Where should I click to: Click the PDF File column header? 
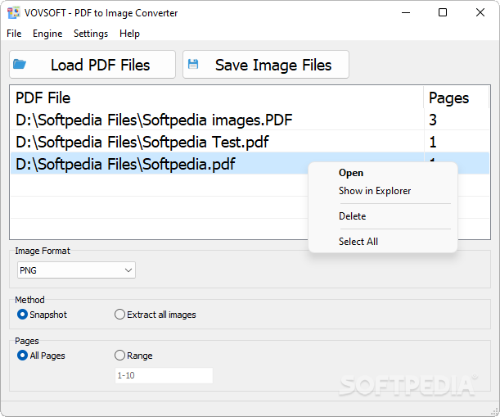point(217,97)
